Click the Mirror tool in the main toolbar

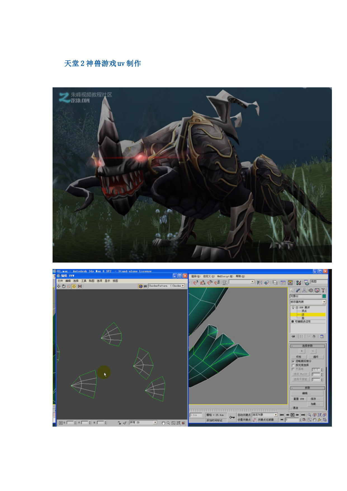(260, 283)
